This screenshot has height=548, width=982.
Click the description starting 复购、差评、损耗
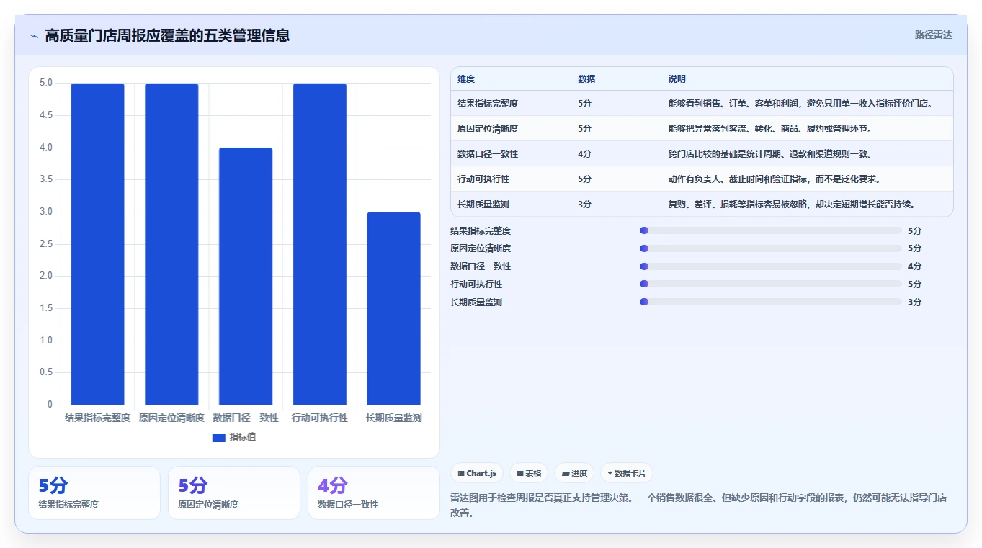point(793,205)
